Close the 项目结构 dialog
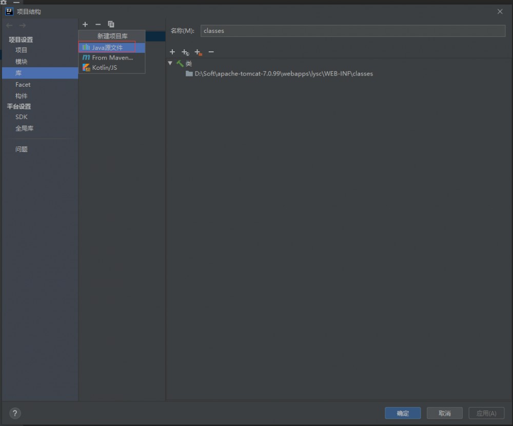The height and width of the screenshot is (426, 513). 500,12
